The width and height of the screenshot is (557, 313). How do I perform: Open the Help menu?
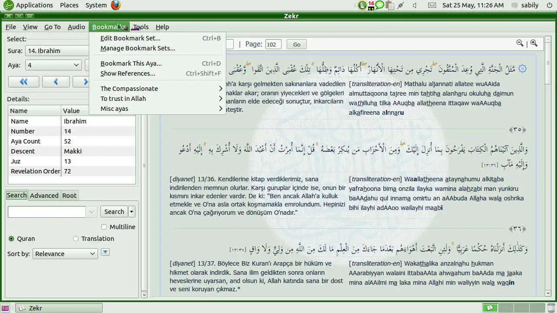click(162, 27)
